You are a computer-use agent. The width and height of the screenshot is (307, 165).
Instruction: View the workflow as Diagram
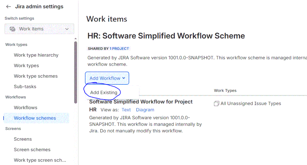(x=145, y=110)
